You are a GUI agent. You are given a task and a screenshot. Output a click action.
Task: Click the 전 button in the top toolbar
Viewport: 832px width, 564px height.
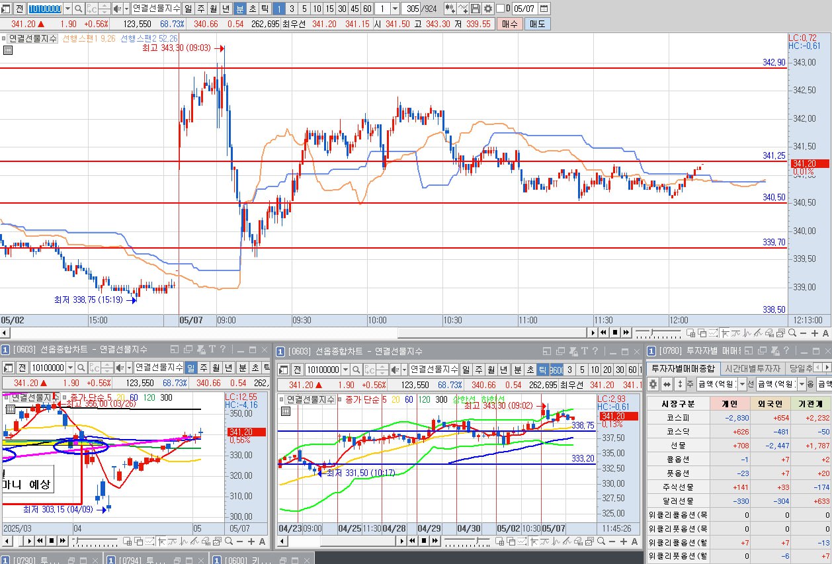point(20,9)
